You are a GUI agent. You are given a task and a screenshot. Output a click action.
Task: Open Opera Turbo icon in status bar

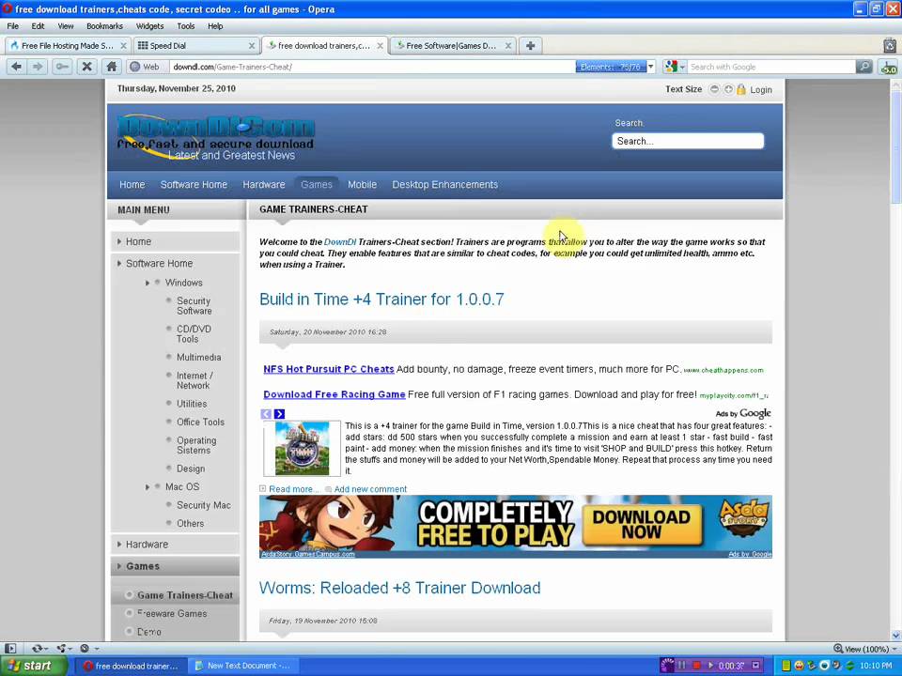(86, 649)
